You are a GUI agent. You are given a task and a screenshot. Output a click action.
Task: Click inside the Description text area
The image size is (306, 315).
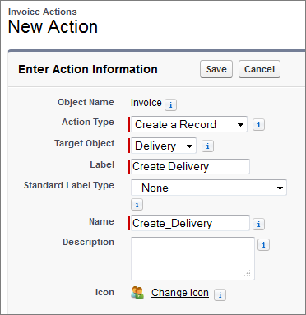coord(192,258)
